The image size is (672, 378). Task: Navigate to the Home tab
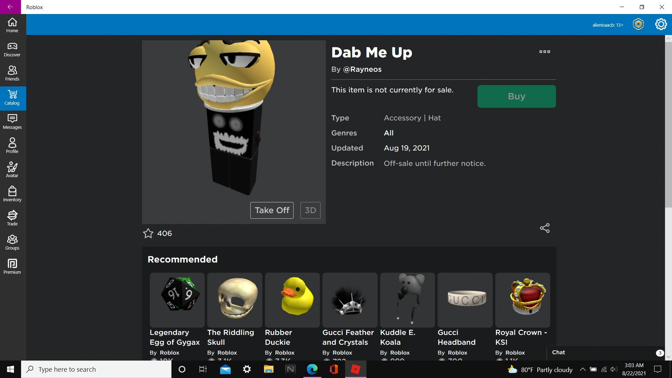12,25
